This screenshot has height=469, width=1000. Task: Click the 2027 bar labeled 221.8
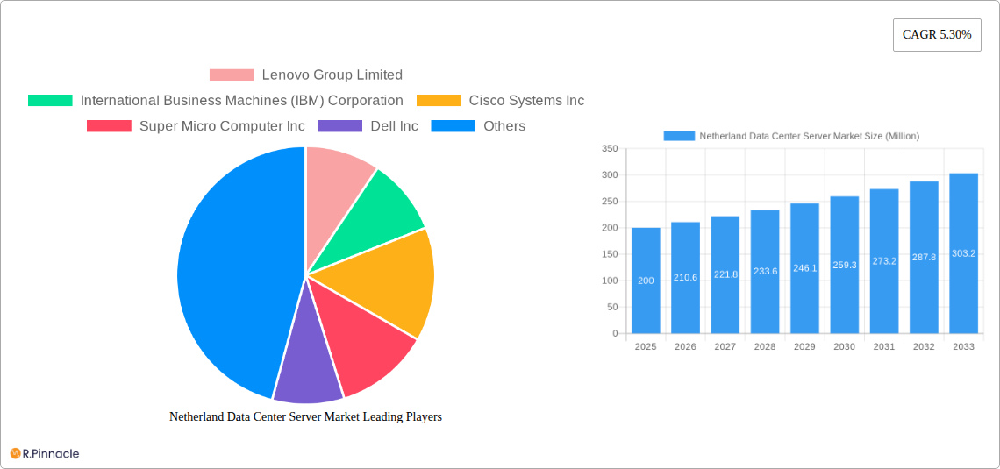[x=725, y=274]
